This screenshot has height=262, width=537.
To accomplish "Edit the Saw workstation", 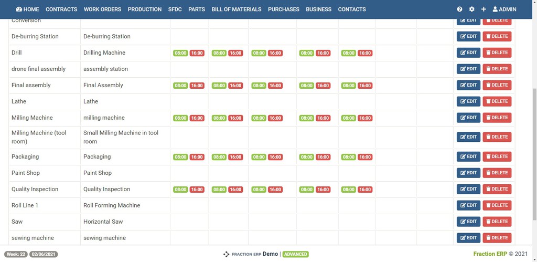I will (468, 222).
